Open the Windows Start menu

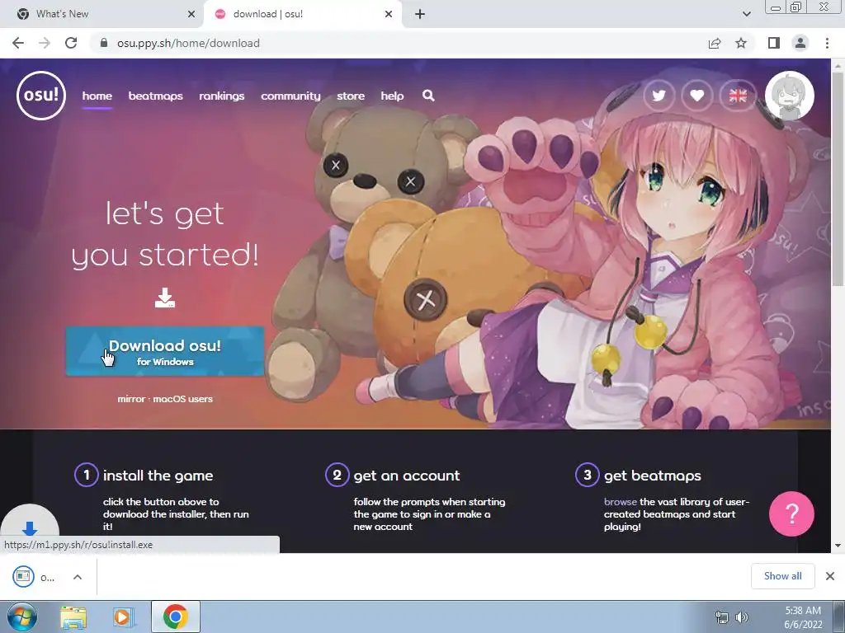tap(21, 617)
